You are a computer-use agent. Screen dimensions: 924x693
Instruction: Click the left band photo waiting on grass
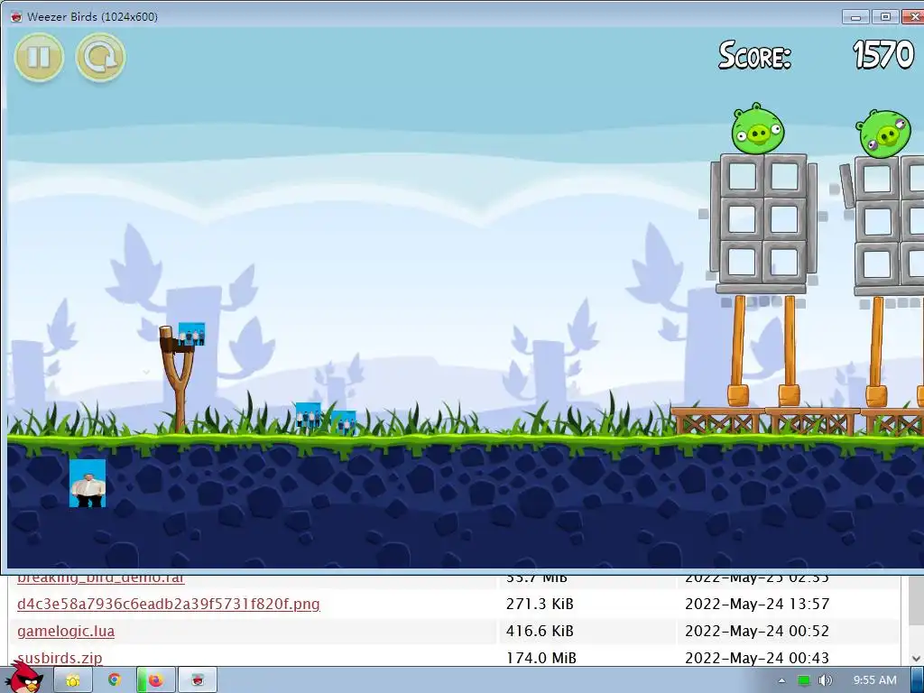[309, 415]
